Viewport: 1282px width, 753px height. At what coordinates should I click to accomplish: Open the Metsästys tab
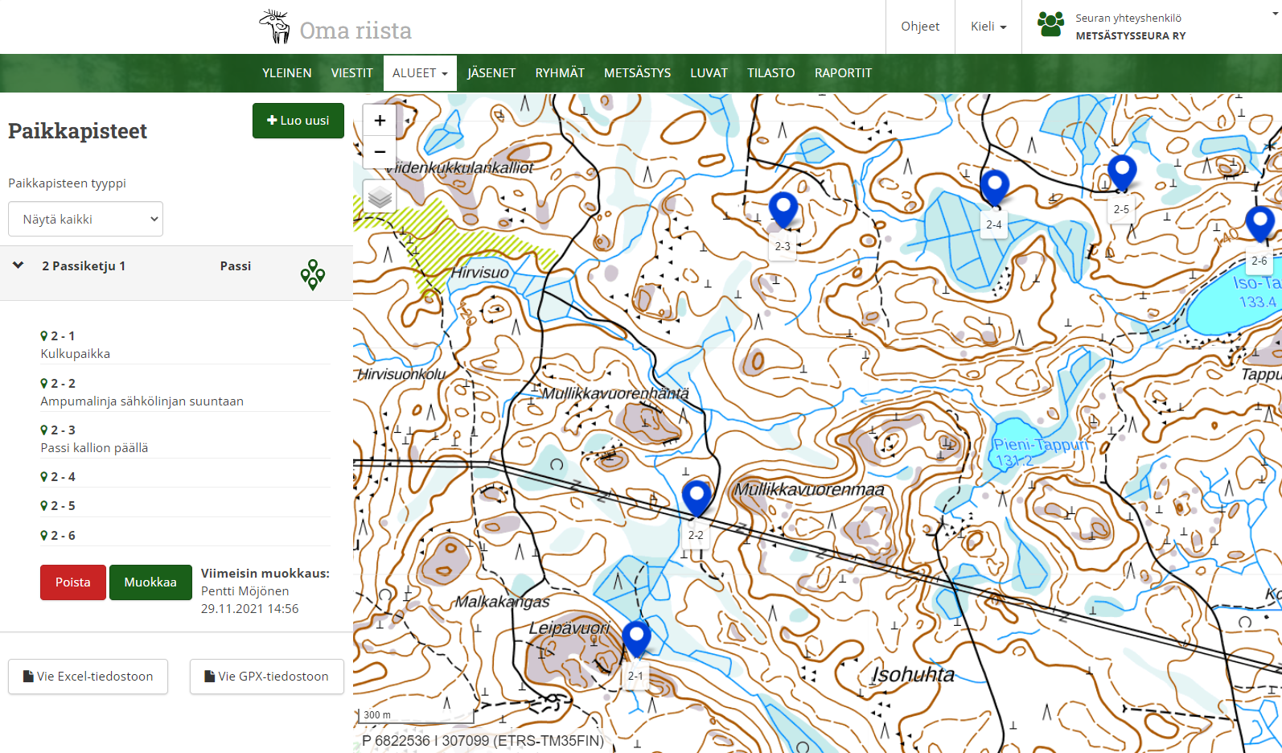637,73
